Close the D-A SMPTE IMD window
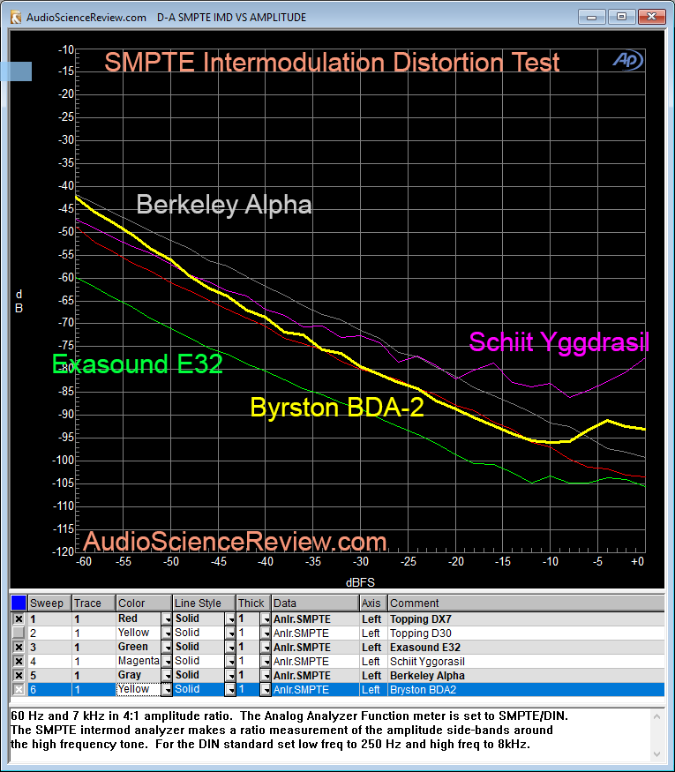Screen dimensions: 675x772 (x=651, y=18)
